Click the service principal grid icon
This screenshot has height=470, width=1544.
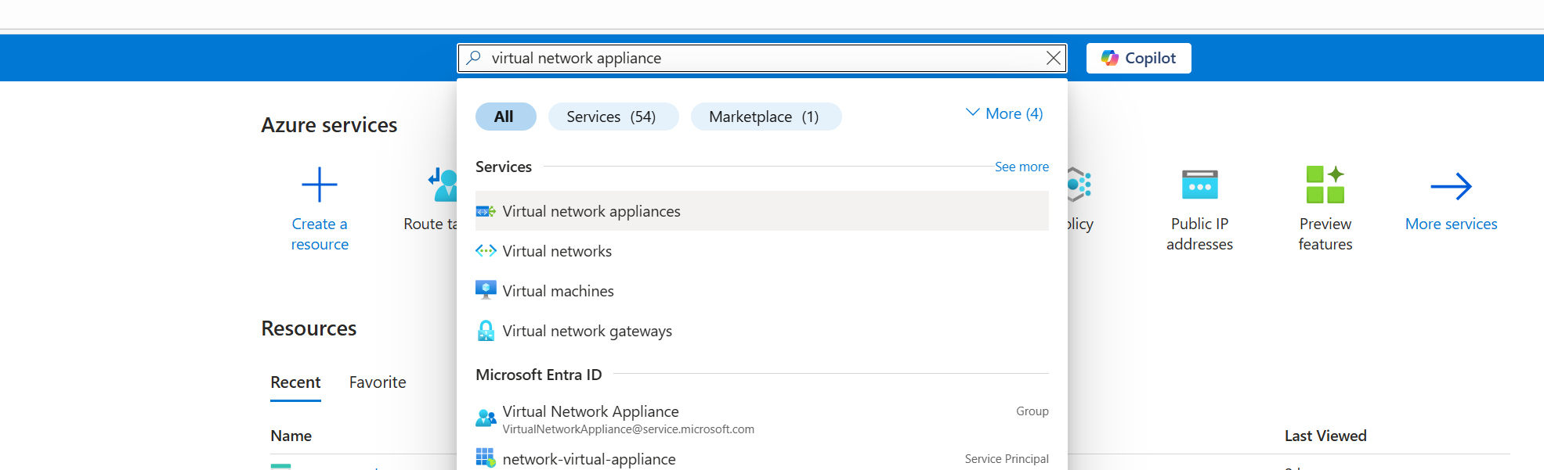pyautogui.click(x=486, y=457)
